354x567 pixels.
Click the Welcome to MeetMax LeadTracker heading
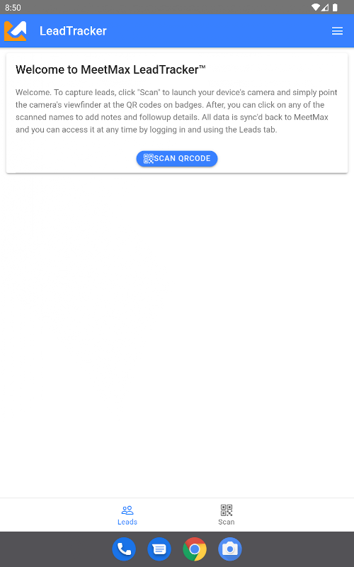(x=110, y=69)
